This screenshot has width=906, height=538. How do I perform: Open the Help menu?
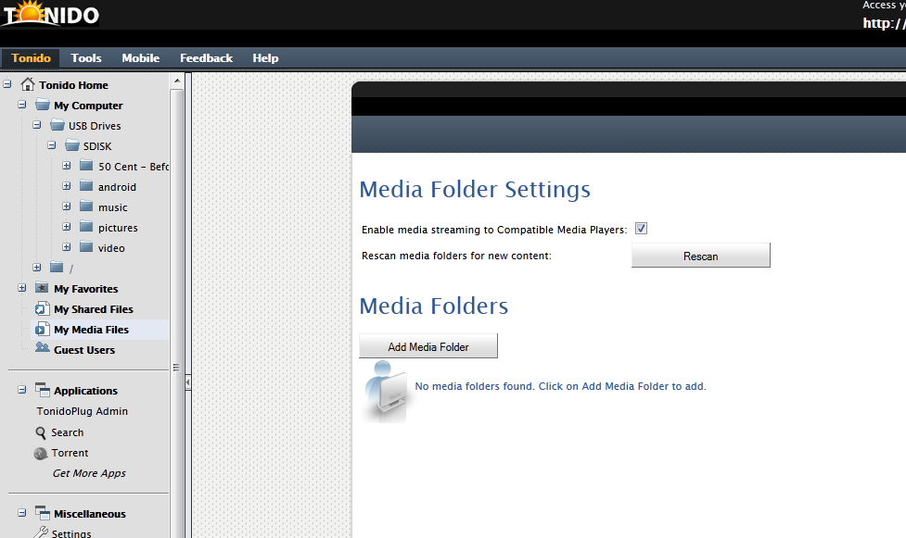click(x=265, y=58)
